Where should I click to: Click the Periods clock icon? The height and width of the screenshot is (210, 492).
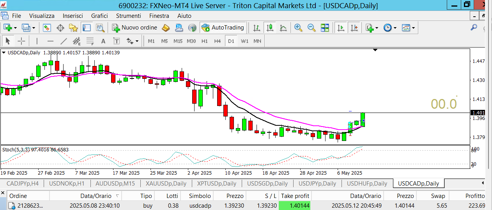pos(388,28)
